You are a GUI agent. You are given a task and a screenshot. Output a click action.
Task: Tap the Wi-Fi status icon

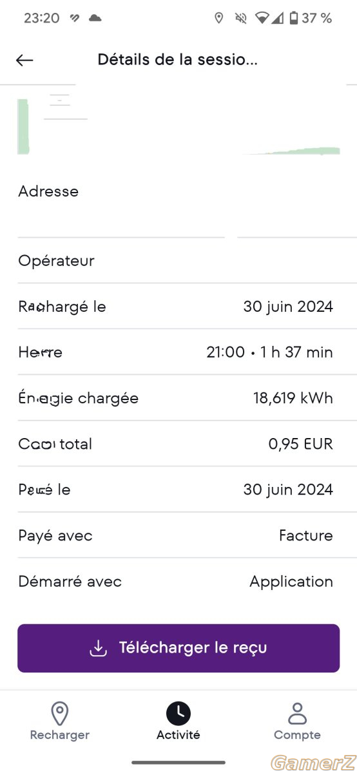262,18
